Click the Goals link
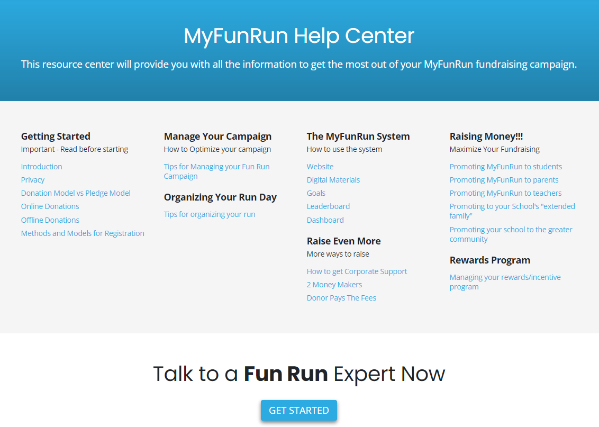 point(316,193)
